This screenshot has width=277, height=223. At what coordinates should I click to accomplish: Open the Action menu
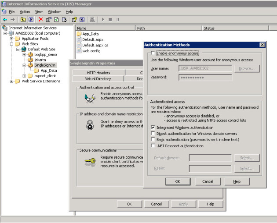point(25,12)
